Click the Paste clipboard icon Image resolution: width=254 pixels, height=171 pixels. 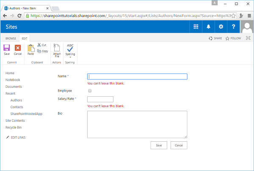pyautogui.click(x=30, y=50)
